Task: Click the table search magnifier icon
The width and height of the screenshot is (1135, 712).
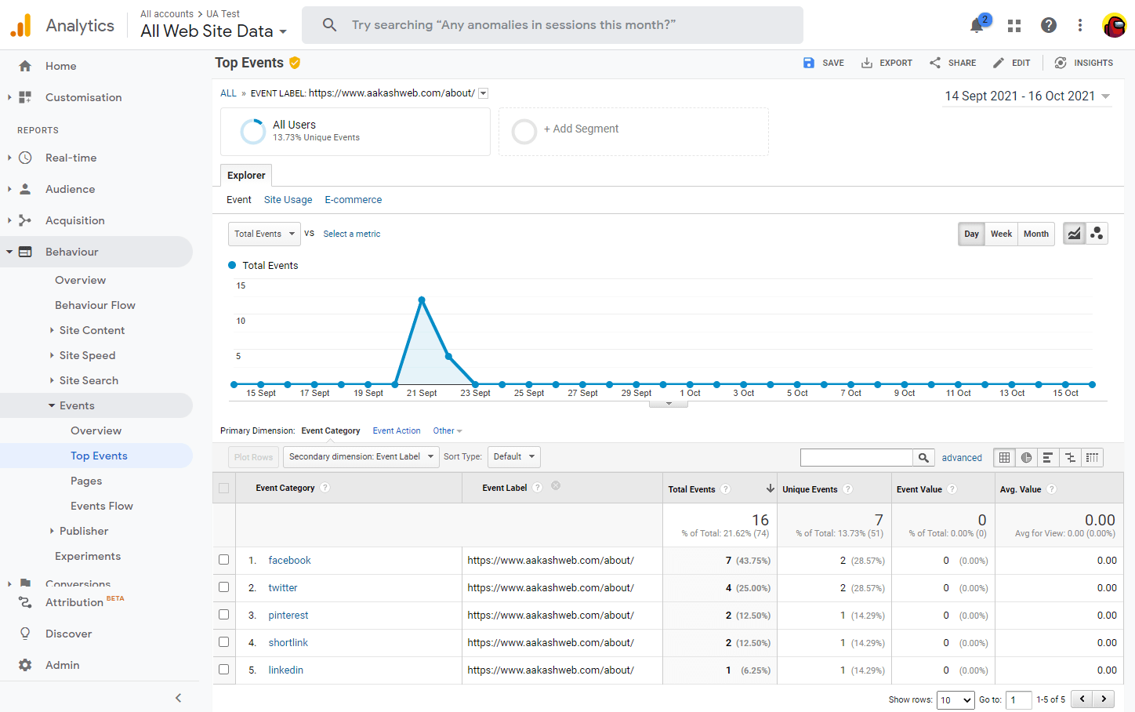Action: (923, 458)
